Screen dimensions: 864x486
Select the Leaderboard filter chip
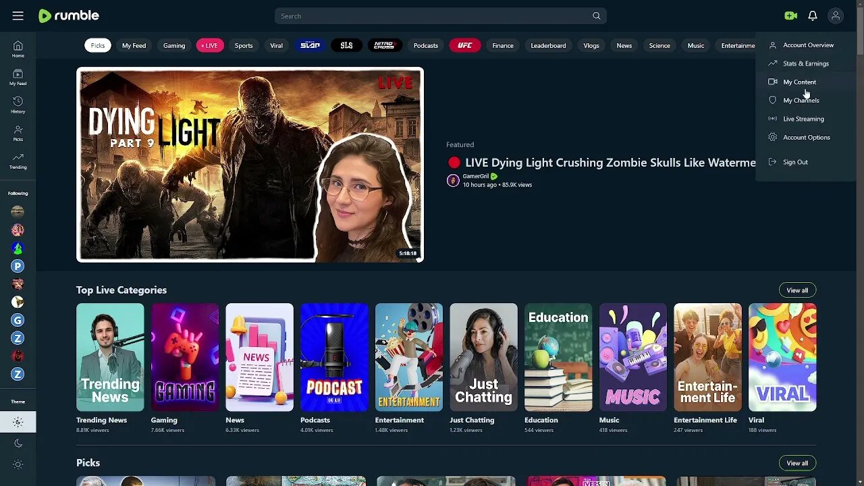pos(548,45)
